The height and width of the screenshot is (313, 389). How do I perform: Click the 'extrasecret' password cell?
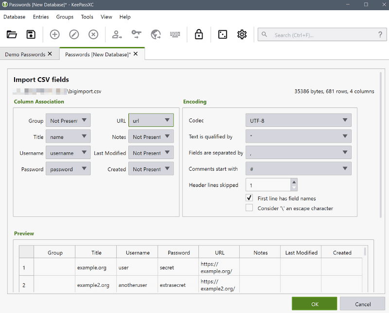point(178,284)
